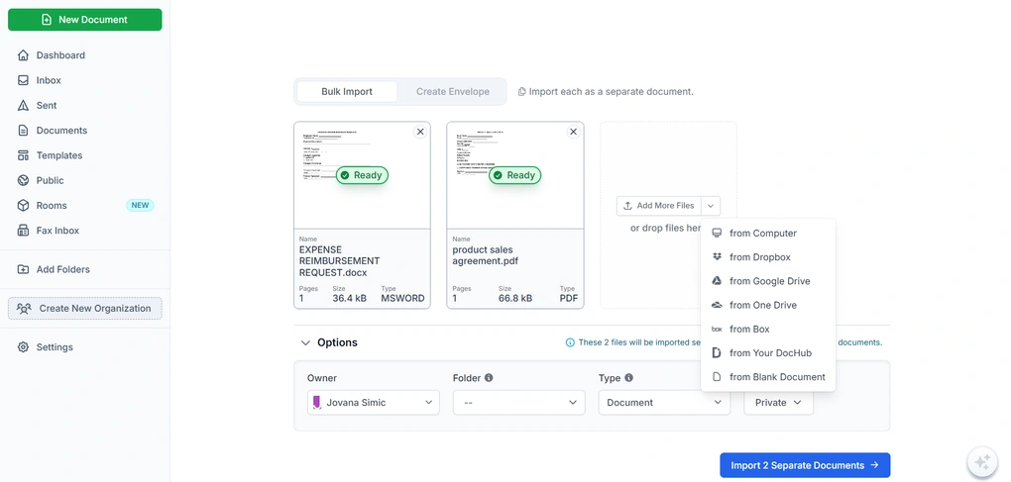Switch to the Create Envelope tab
Viewport: 1011px width, 482px height.
(x=453, y=91)
